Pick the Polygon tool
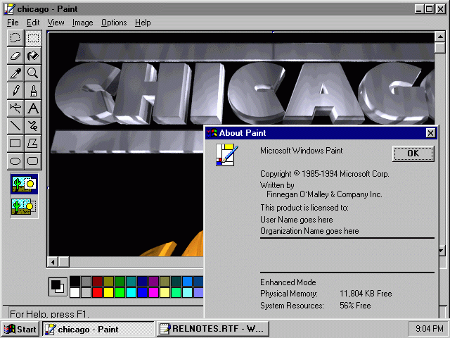 coord(33,144)
